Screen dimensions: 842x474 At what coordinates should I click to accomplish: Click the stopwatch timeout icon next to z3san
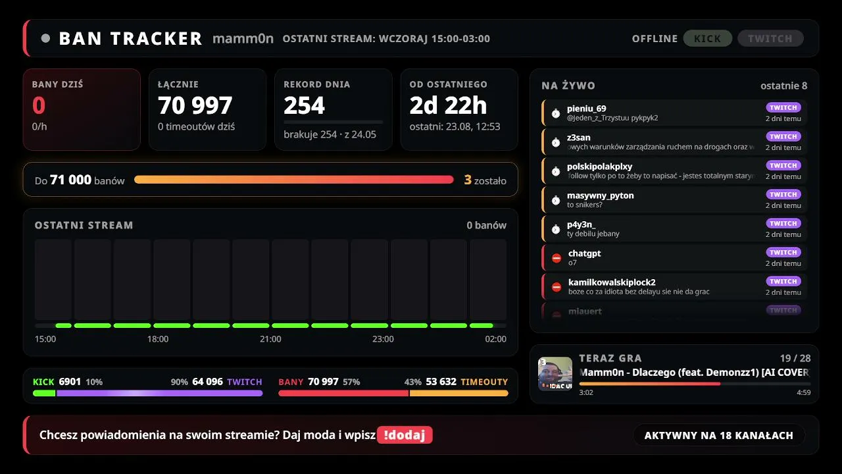tap(556, 142)
